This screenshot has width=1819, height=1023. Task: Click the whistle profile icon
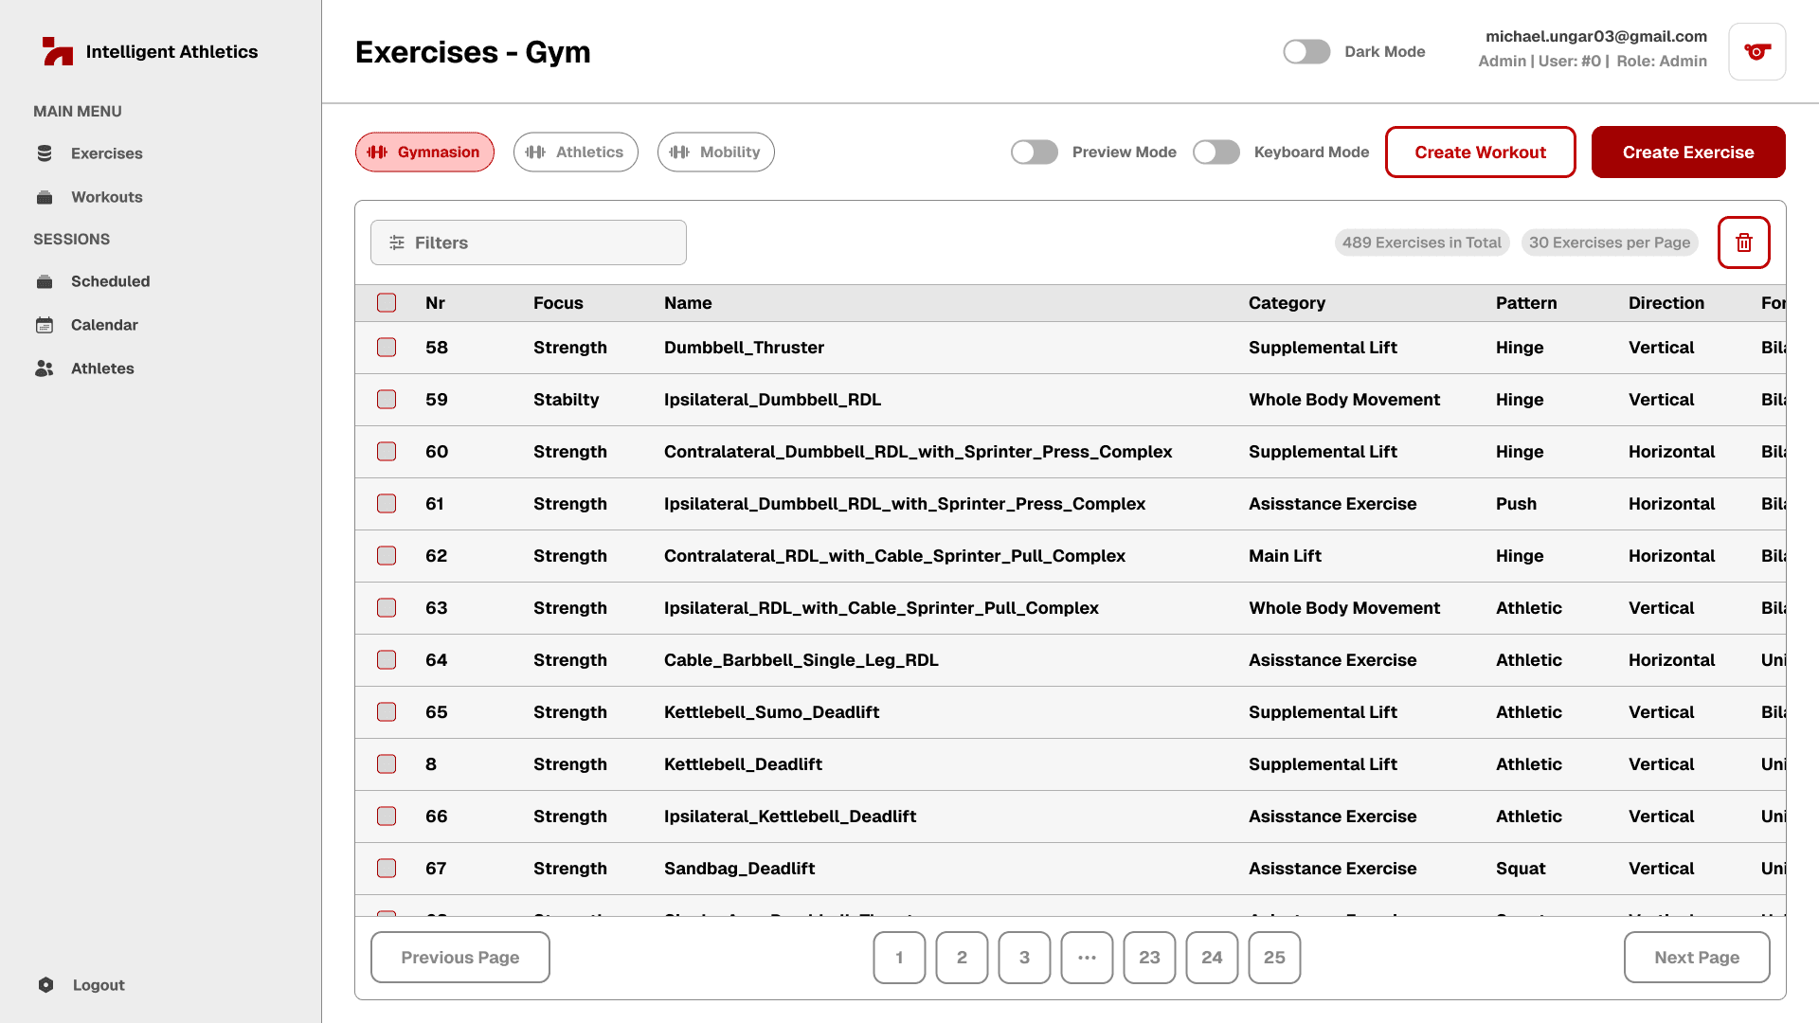click(x=1756, y=52)
